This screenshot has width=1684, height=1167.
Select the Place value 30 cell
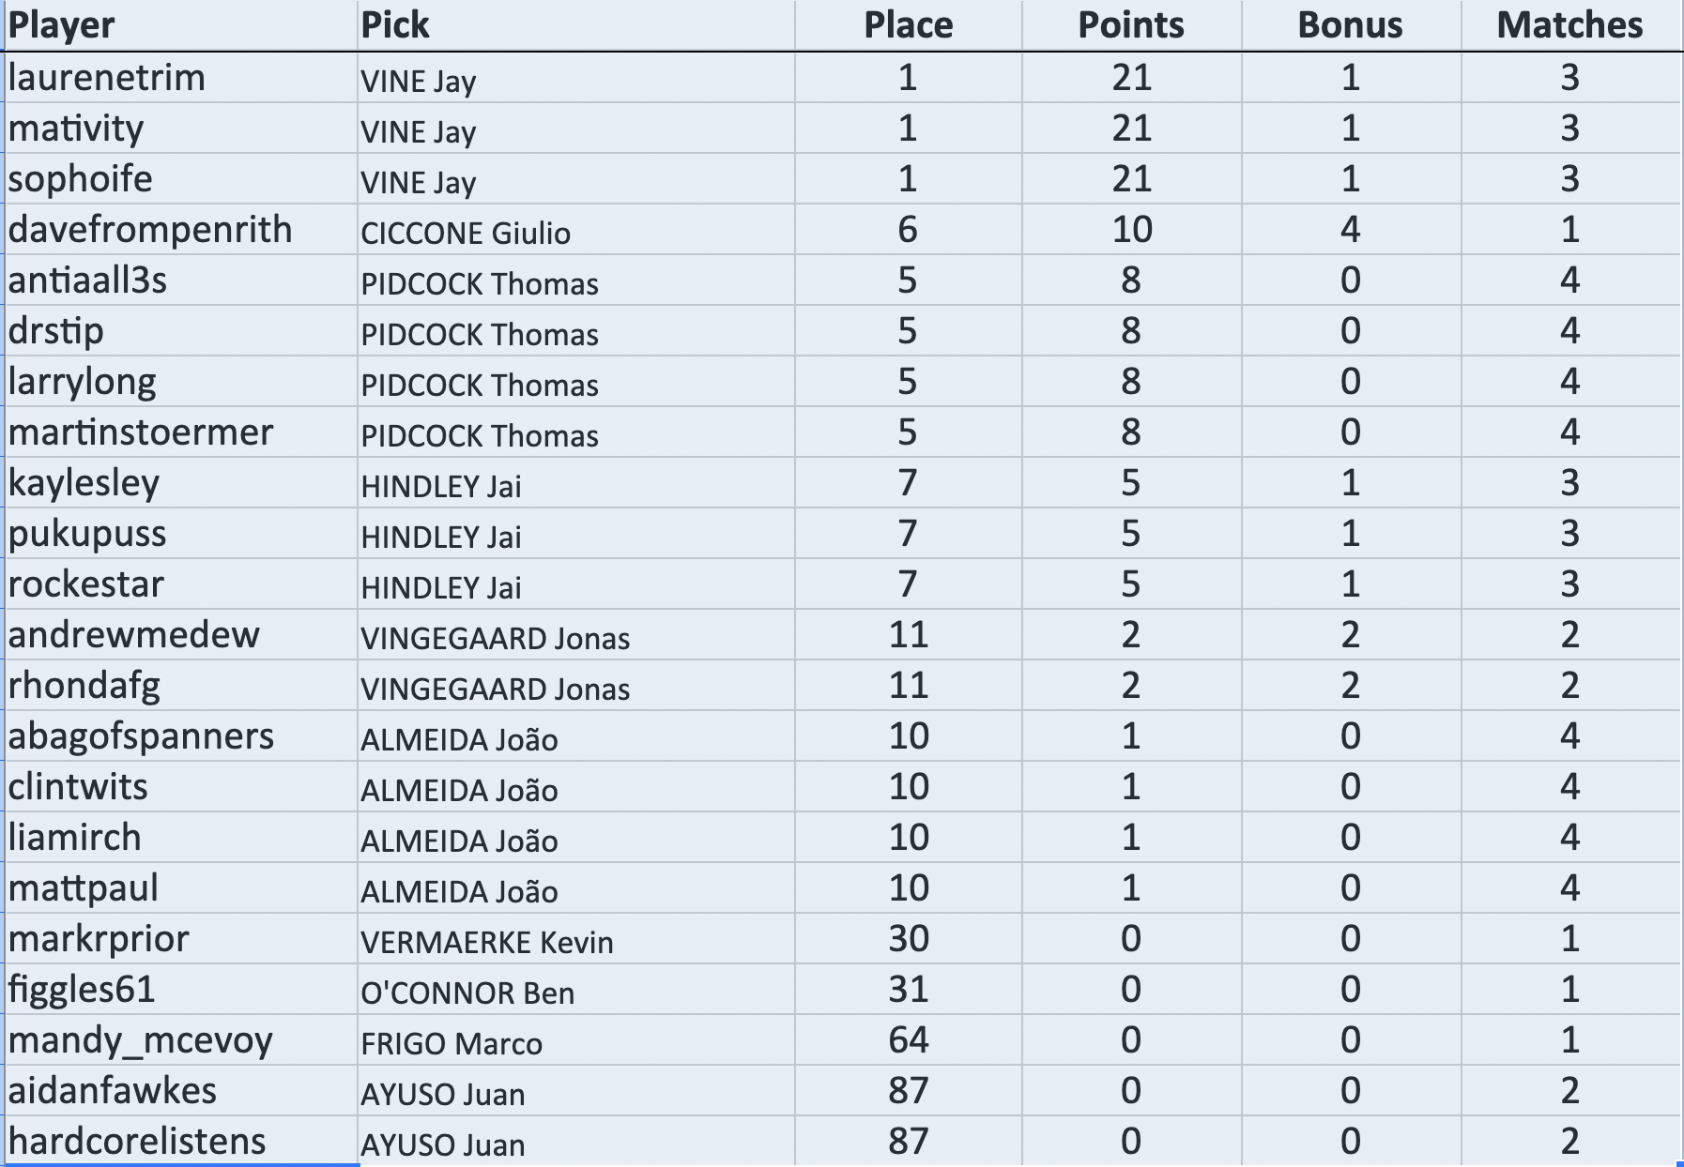908,939
